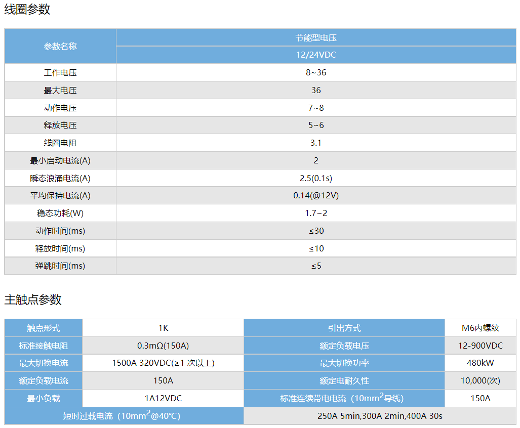Select the 瞬态浪涌电流(A) row label

tap(60, 178)
